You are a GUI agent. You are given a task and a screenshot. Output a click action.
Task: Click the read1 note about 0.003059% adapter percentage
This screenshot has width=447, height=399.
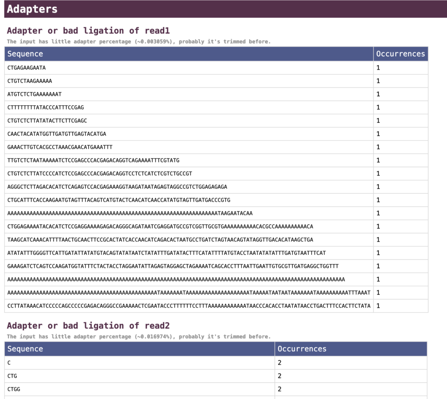coord(138,42)
